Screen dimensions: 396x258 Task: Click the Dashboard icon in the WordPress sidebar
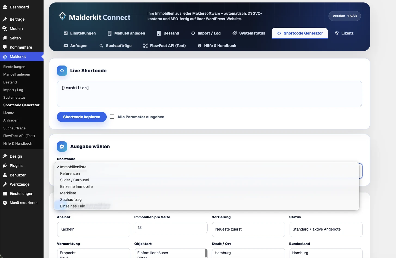coord(5,7)
